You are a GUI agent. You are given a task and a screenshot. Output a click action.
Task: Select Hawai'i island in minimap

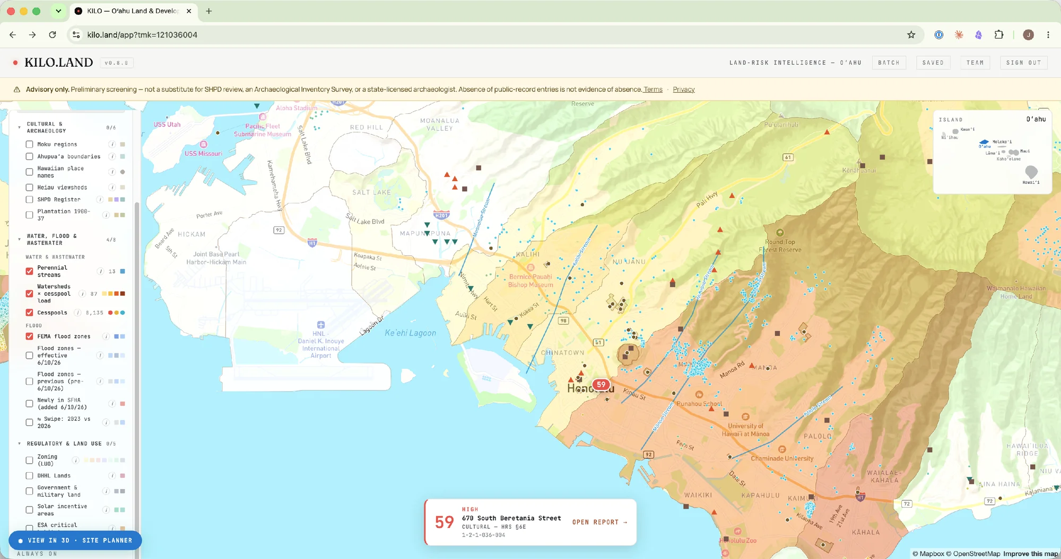pyautogui.click(x=1031, y=172)
